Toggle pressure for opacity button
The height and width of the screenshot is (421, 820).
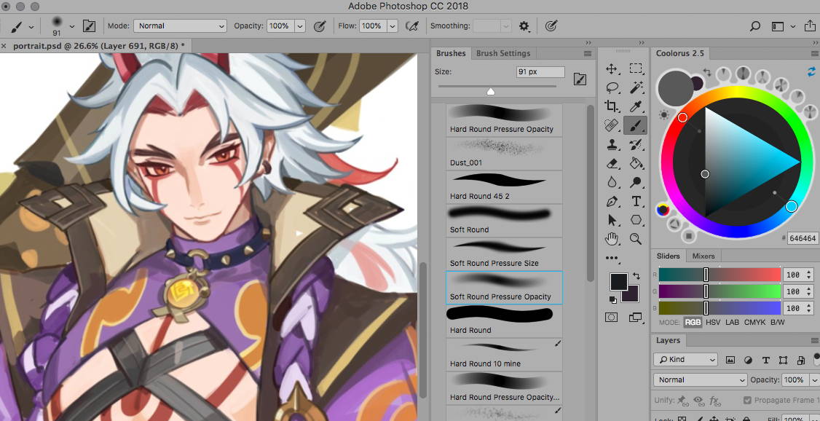click(319, 25)
